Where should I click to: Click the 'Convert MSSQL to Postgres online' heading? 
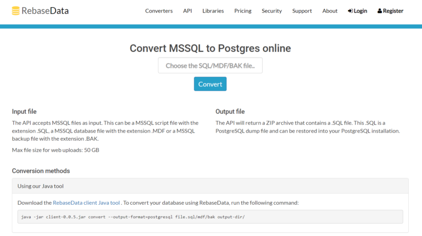click(x=210, y=48)
